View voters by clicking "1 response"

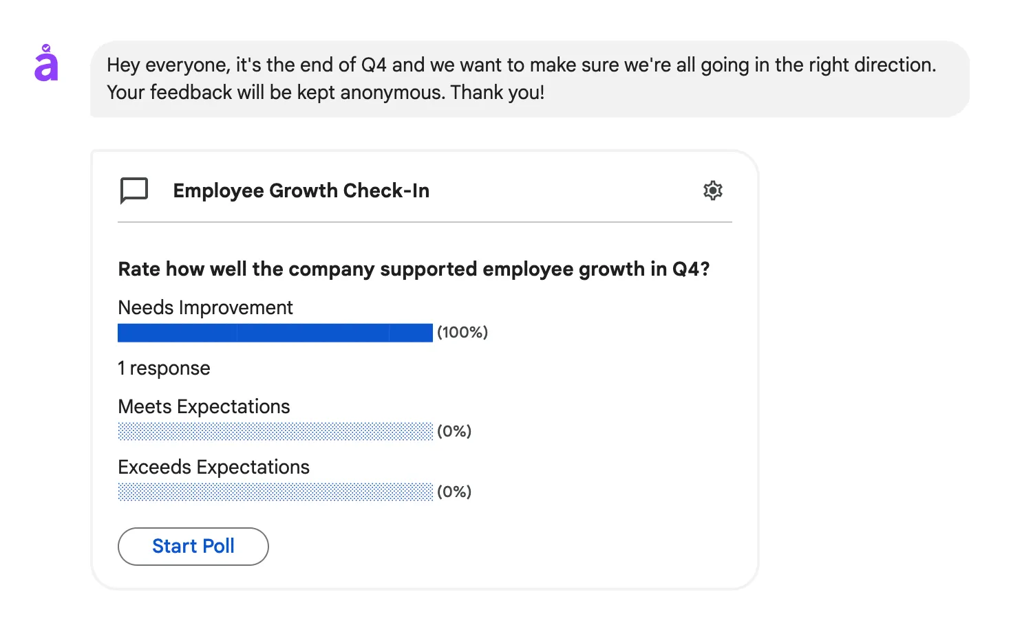(164, 368)
